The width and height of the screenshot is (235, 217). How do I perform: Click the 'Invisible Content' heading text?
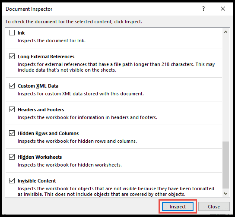click(x=37, y=181)
